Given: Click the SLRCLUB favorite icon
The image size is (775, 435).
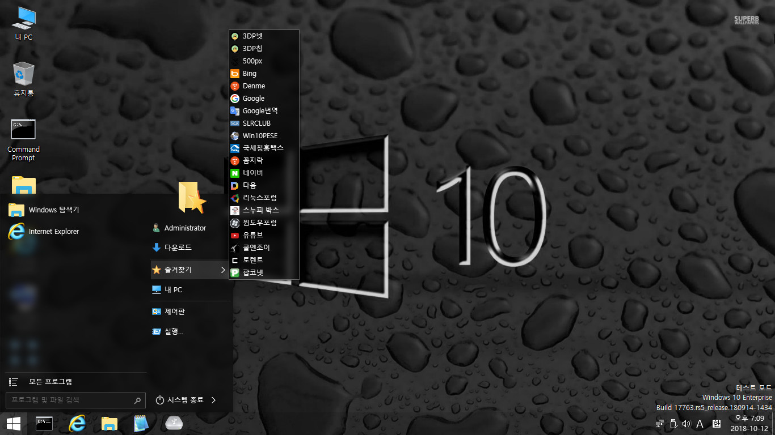Looking at the screenshot, I should (x=235, y=123).
